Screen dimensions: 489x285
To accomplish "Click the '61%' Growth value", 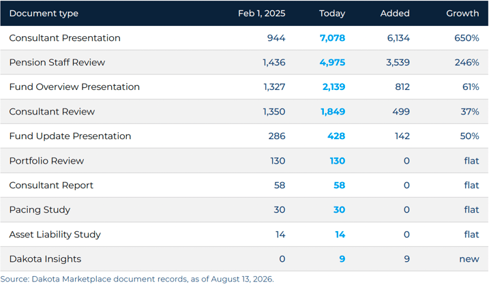I will click(x=471, y=87).
